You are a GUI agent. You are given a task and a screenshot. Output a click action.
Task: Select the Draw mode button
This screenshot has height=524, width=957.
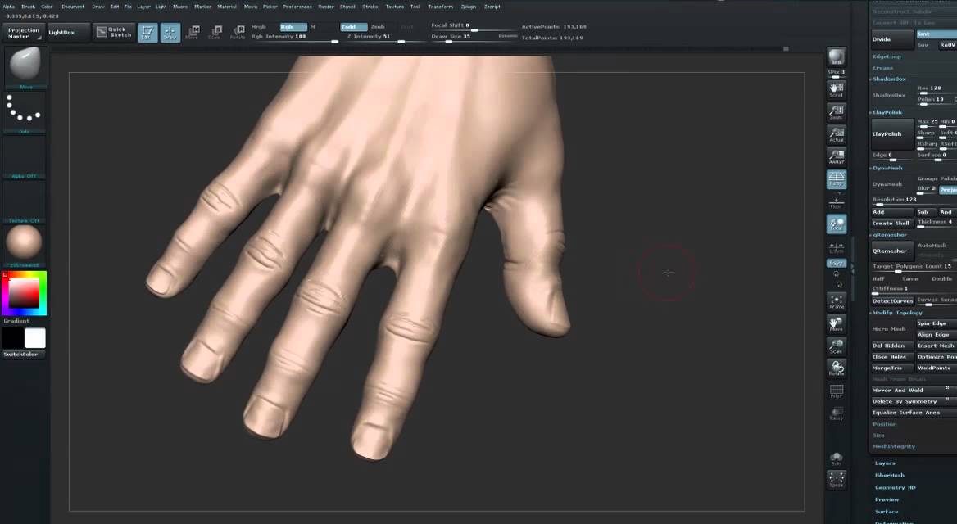pyautogui.click(x=170, y=32)
